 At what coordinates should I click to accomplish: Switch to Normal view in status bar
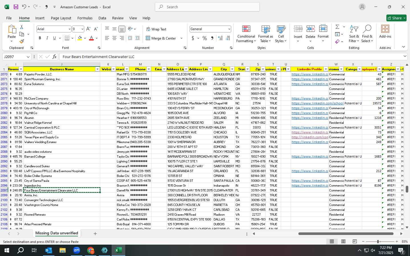pyautogui.click(x=332, y=241)
